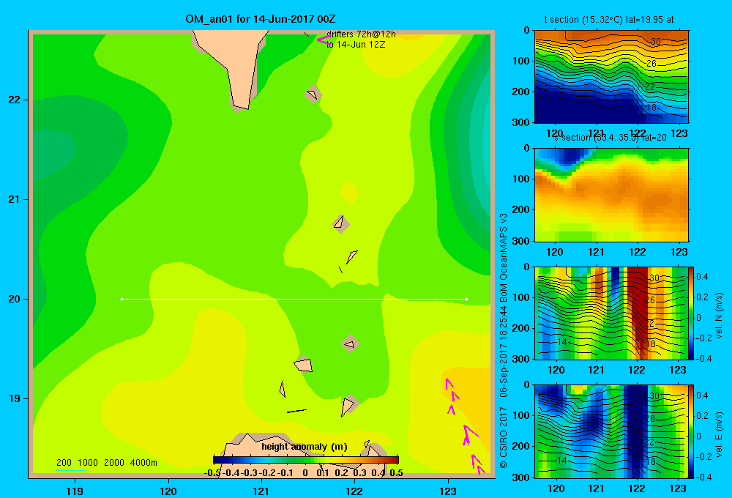Screen dimensions: 732x498
Task: Click the '200' depth contour legend value
Action: [x=64, y=463]
